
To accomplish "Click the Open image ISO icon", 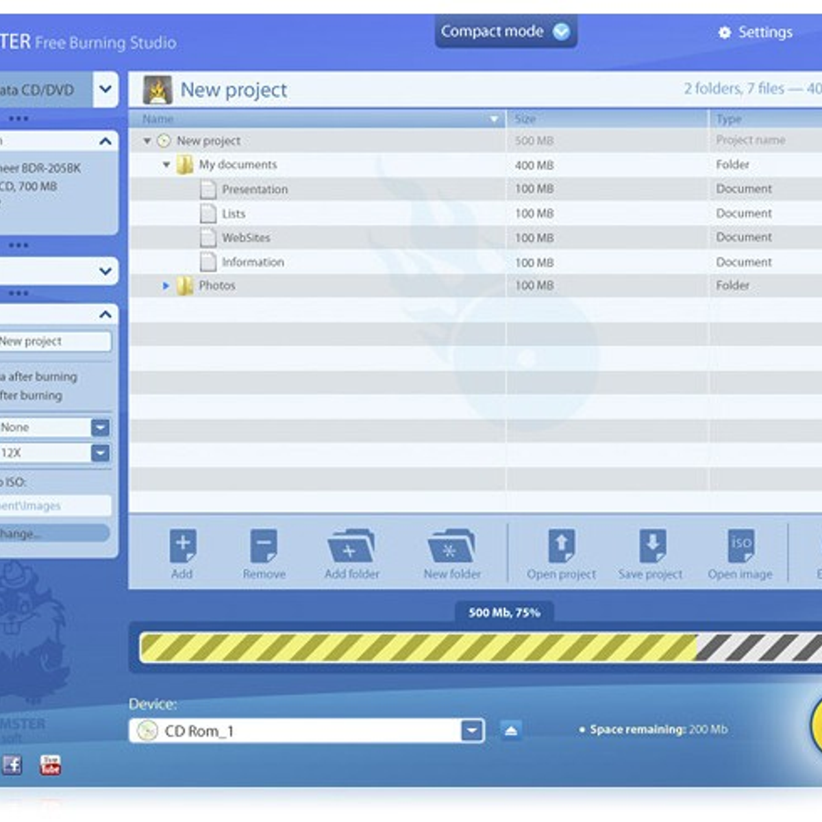I will pyautogui.click(x=740, y=547).
